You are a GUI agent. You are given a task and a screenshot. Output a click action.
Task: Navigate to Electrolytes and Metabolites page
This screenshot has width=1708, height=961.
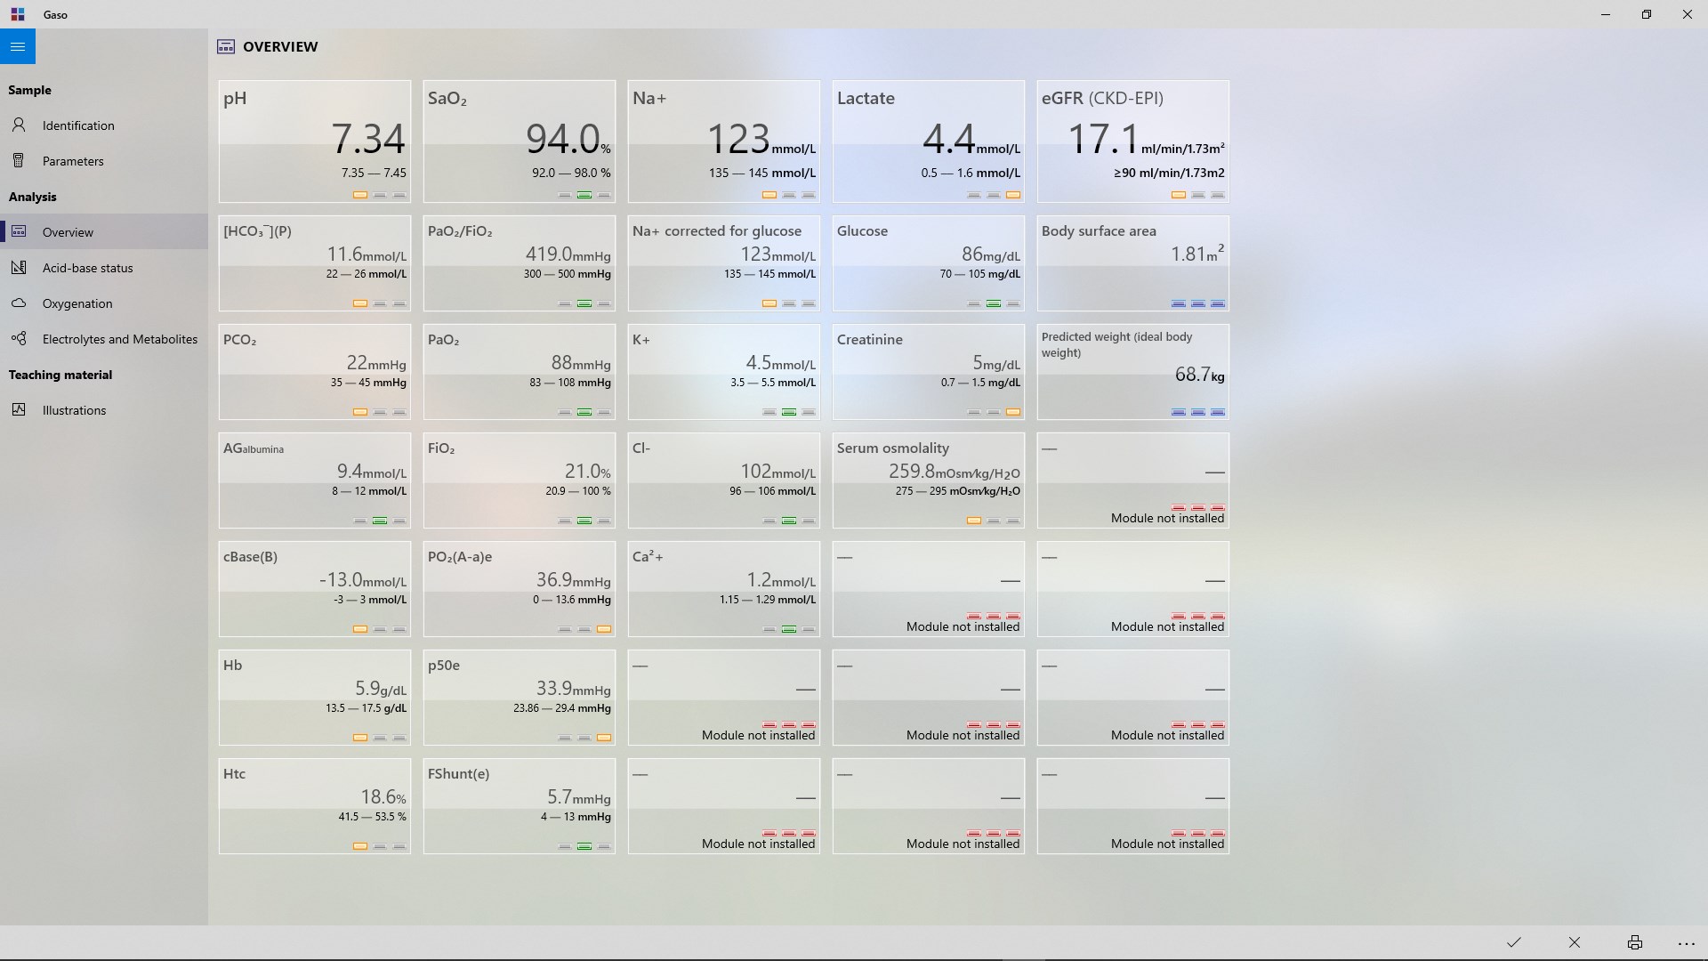point(119,339)
